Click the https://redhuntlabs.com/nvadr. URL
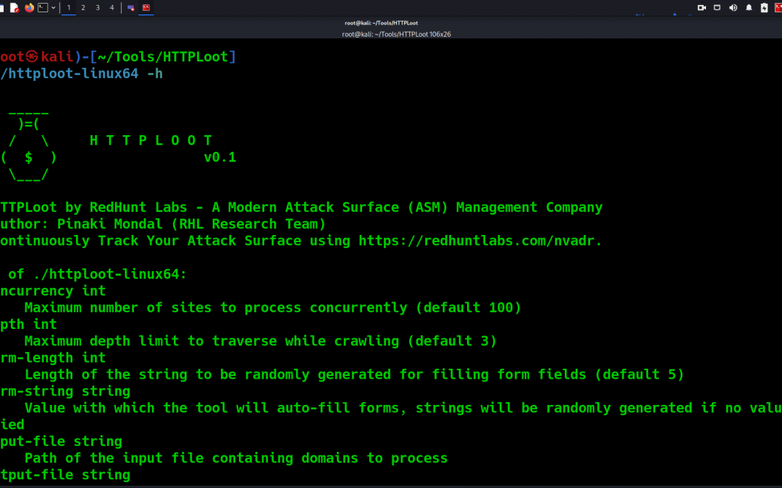 coord(480,241)
